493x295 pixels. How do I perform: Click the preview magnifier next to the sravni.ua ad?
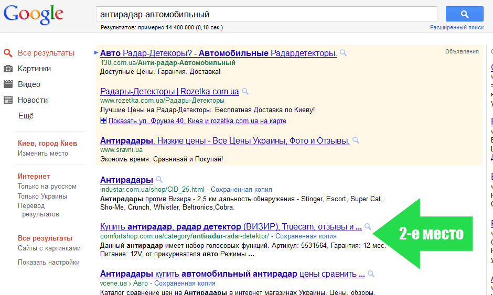(x=356, y=140)
